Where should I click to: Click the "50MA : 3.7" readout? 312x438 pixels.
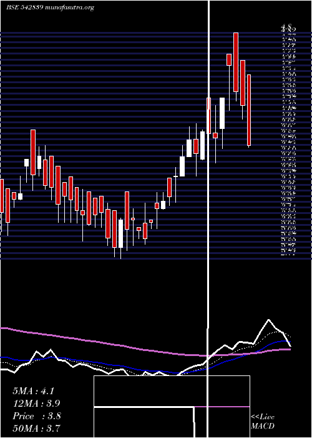(x=36, y=428)
